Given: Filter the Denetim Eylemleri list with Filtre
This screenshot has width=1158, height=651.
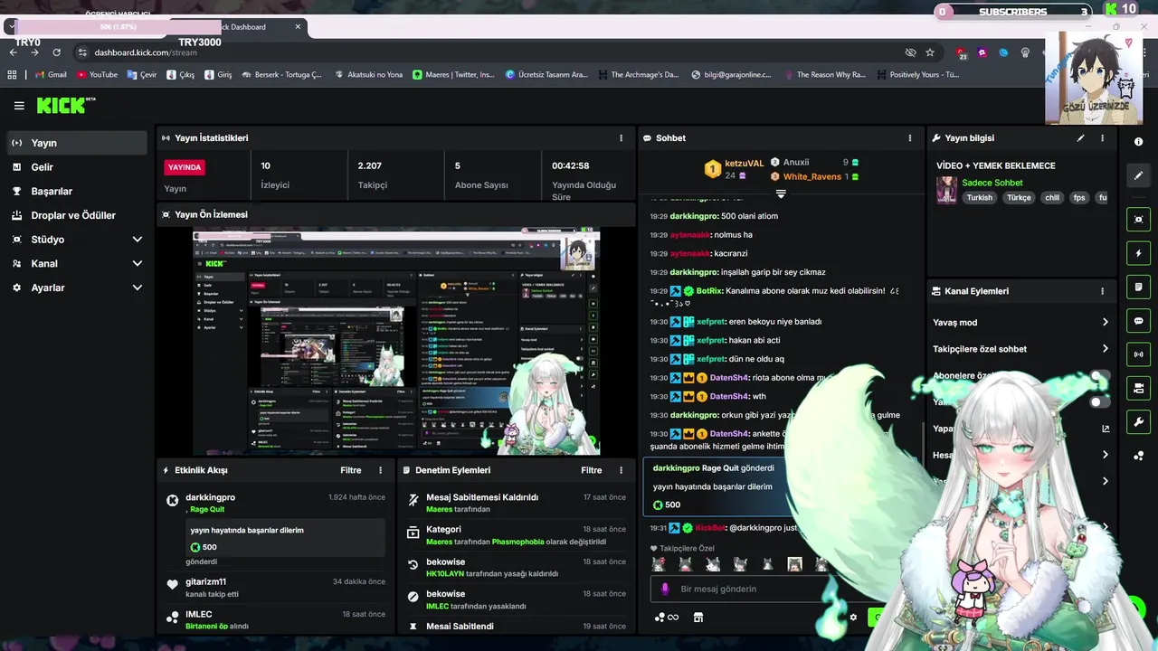Looking at the screenshot, I should [x=592, y=470].
